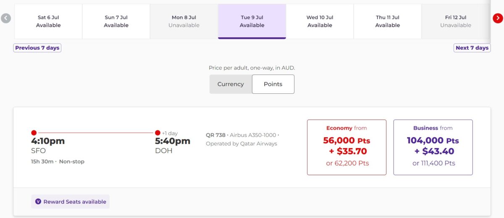Select the Fri 12 Jul unavailable tab
This screenshot has width=504, height=218.
(x=456, y=21)
